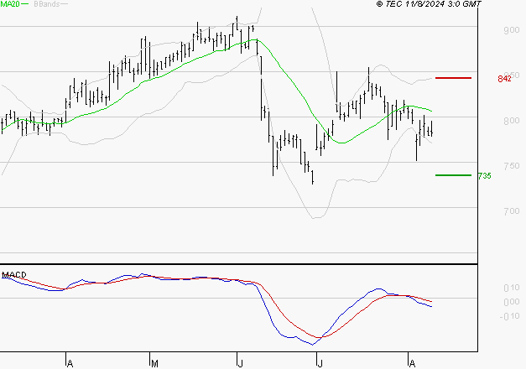Viewport: 526px width, 369px height.
Task: Click the 900 price axis label
Action: pyautogui.click(x=511, y=30)
